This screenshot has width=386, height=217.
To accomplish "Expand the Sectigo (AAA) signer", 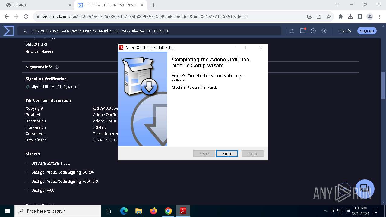I will [x=27, y=190].
